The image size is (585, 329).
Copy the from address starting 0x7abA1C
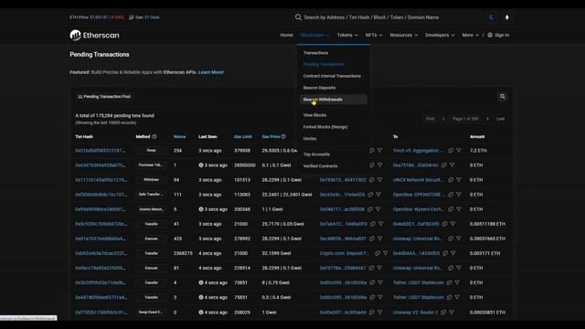click(x=373, y=224)
